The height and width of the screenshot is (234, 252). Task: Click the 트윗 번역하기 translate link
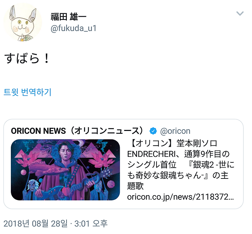point(27,92)
